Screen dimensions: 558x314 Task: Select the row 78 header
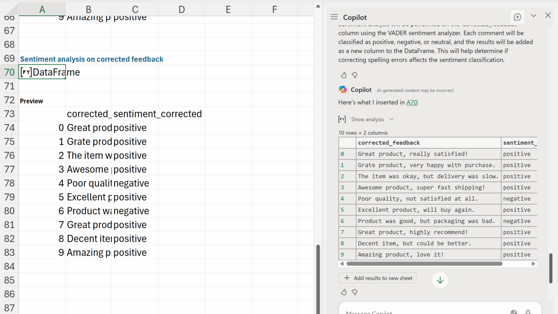9,183
